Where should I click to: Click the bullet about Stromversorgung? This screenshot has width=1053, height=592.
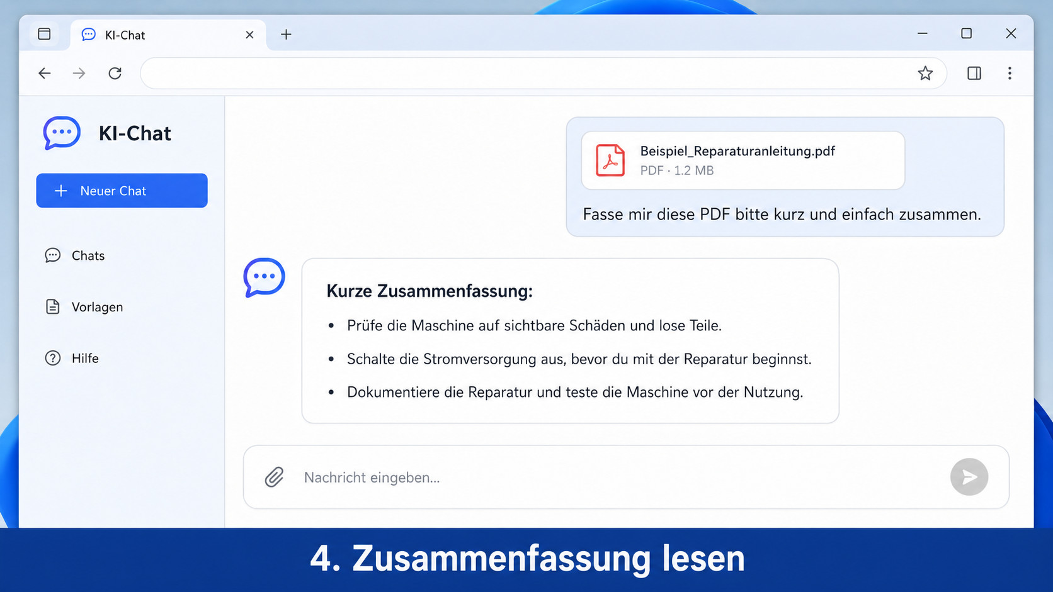(579, 359)
